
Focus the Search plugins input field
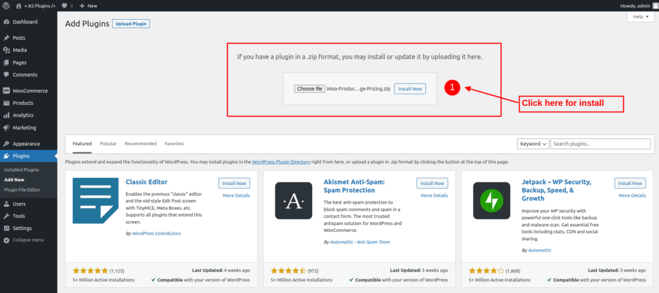(x=600, y=143)
